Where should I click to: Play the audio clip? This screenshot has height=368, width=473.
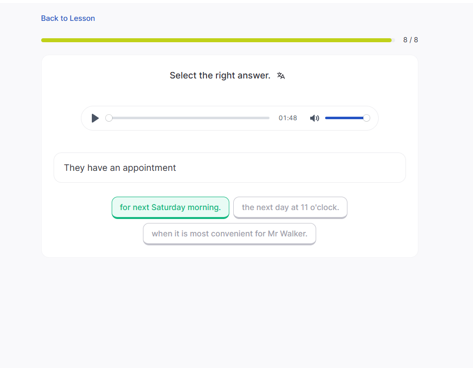[95, 118]
